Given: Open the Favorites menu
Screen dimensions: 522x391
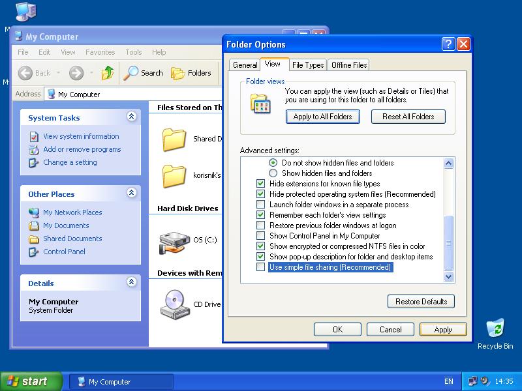Looking at the screenshot, I should point(100,52).
